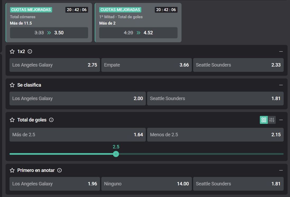
Task: Collapse the Primero en anotar section
Action: (281, 170)
